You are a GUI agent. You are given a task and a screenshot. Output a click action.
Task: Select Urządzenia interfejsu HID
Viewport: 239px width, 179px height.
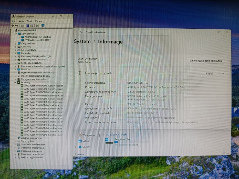pyautogui.click(x=33, y=144)
